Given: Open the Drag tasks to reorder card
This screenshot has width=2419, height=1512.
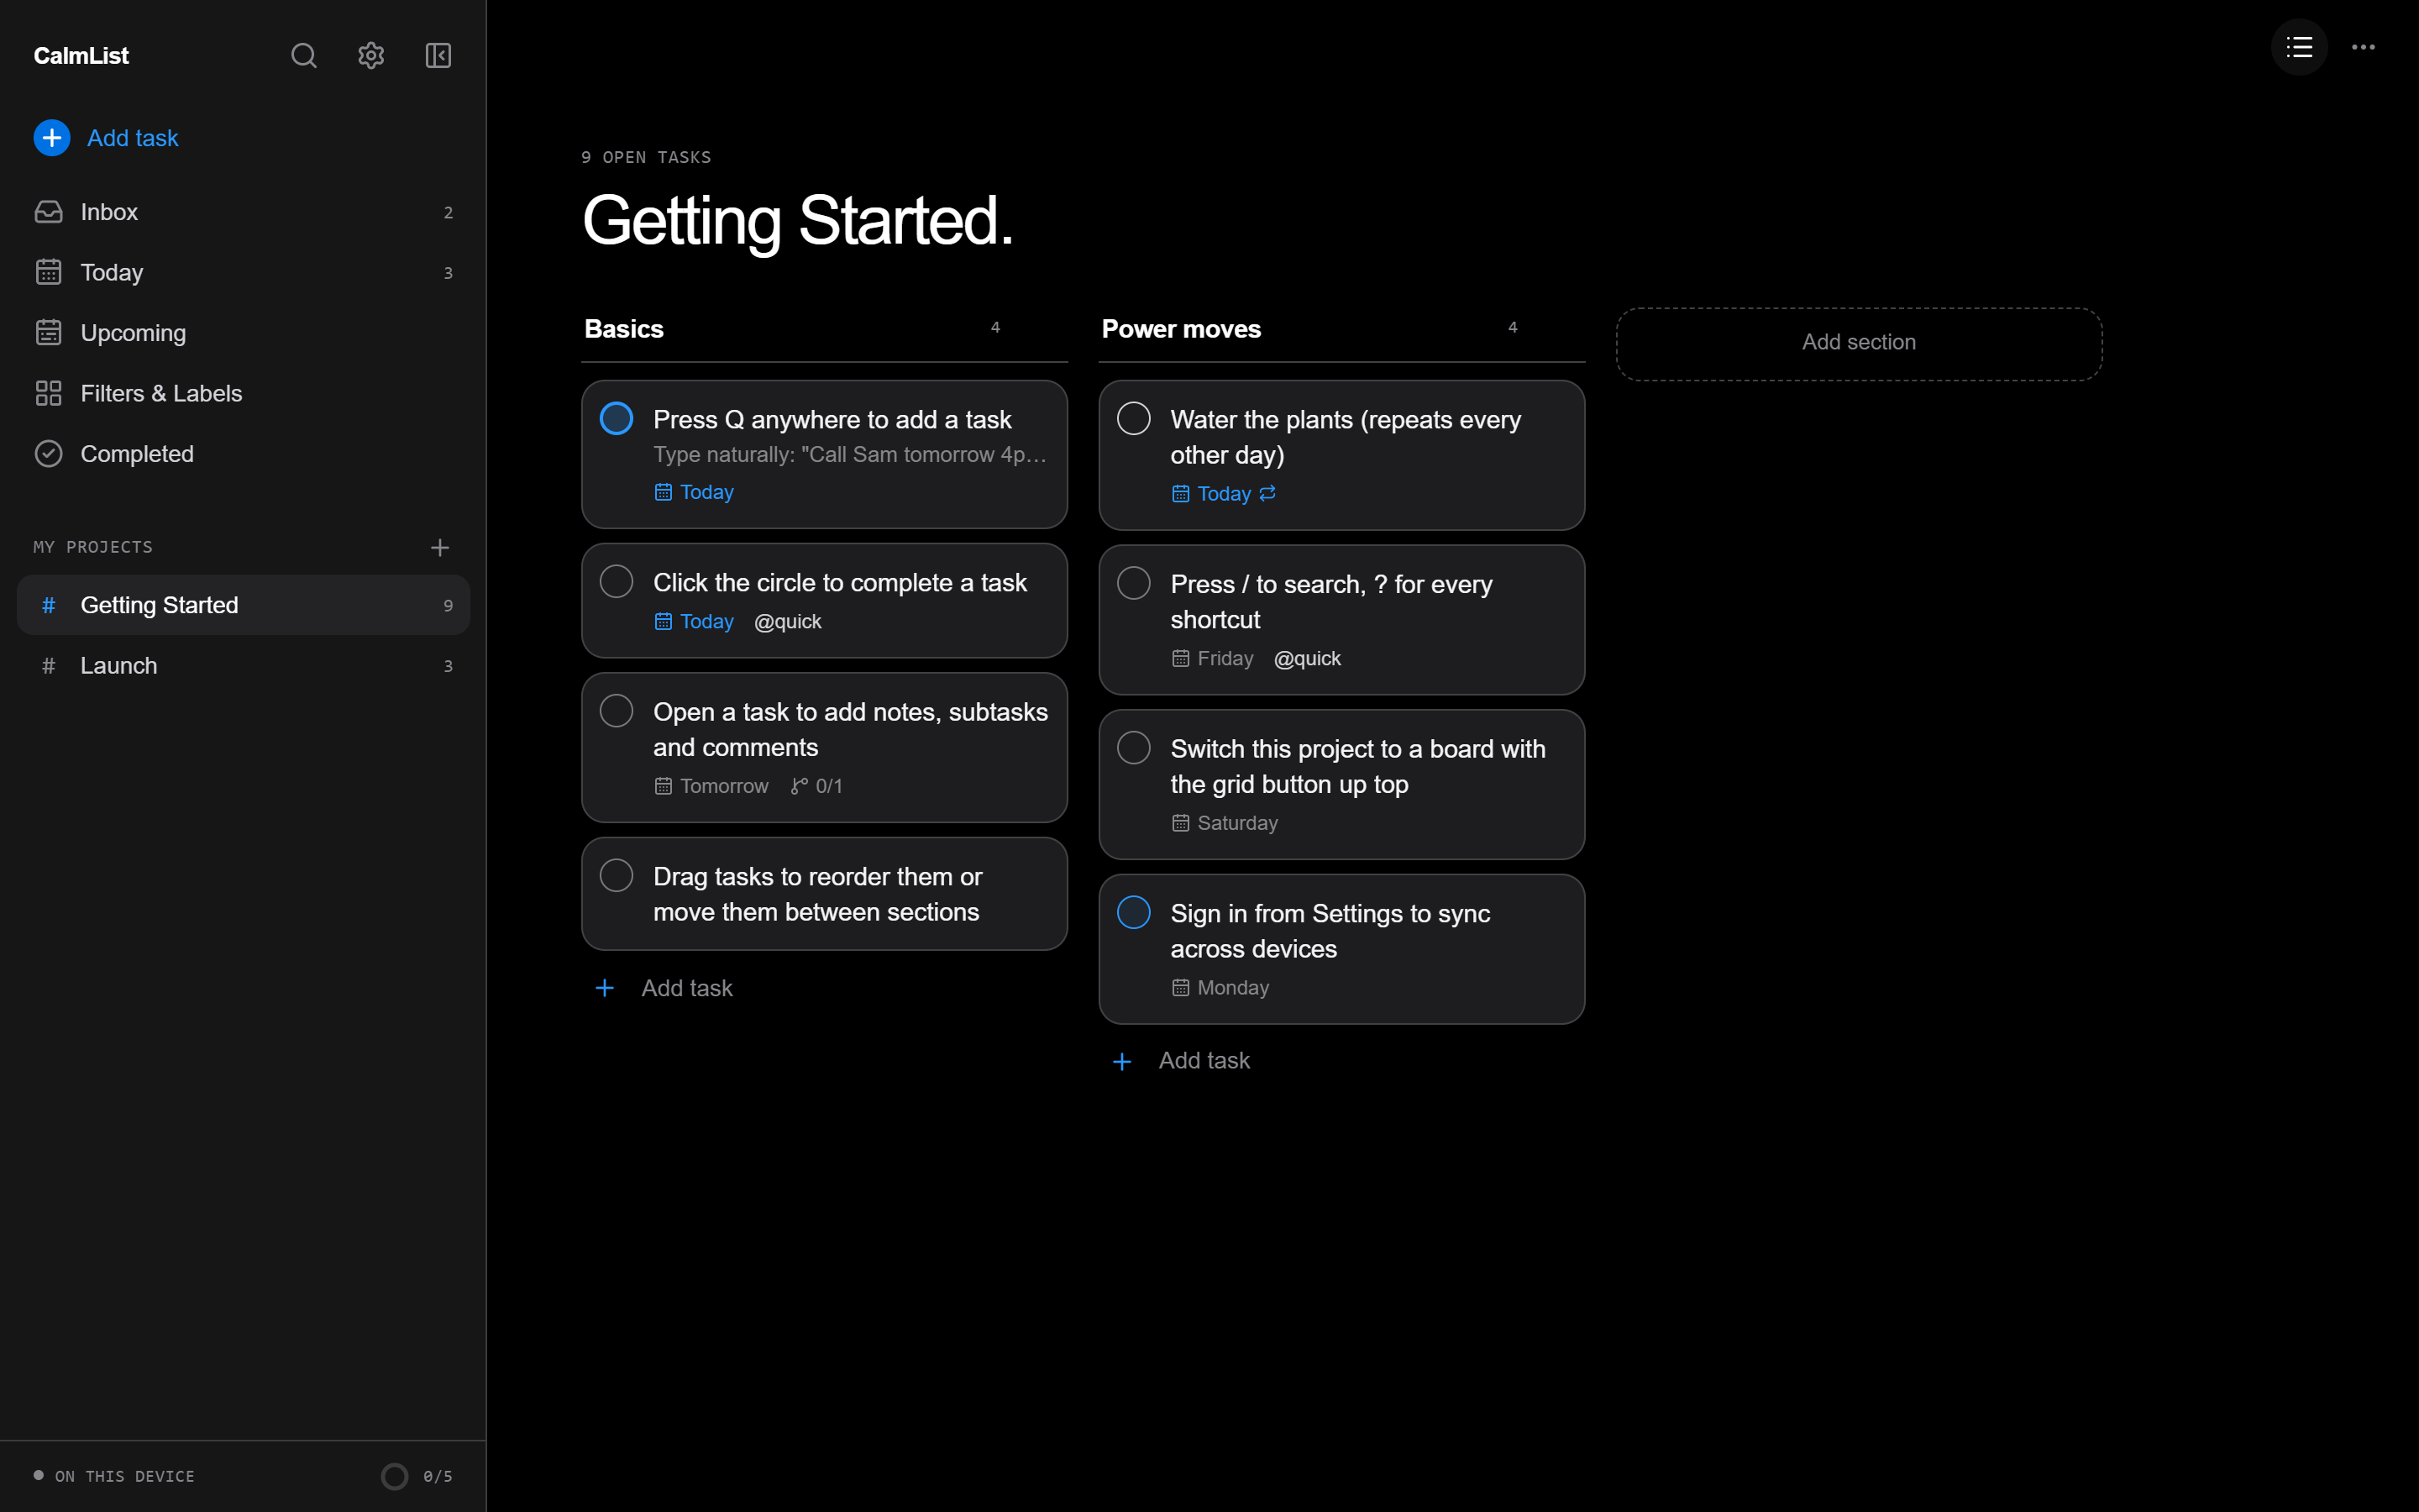Looking at the screenshot, I should [x=825, y=894].
